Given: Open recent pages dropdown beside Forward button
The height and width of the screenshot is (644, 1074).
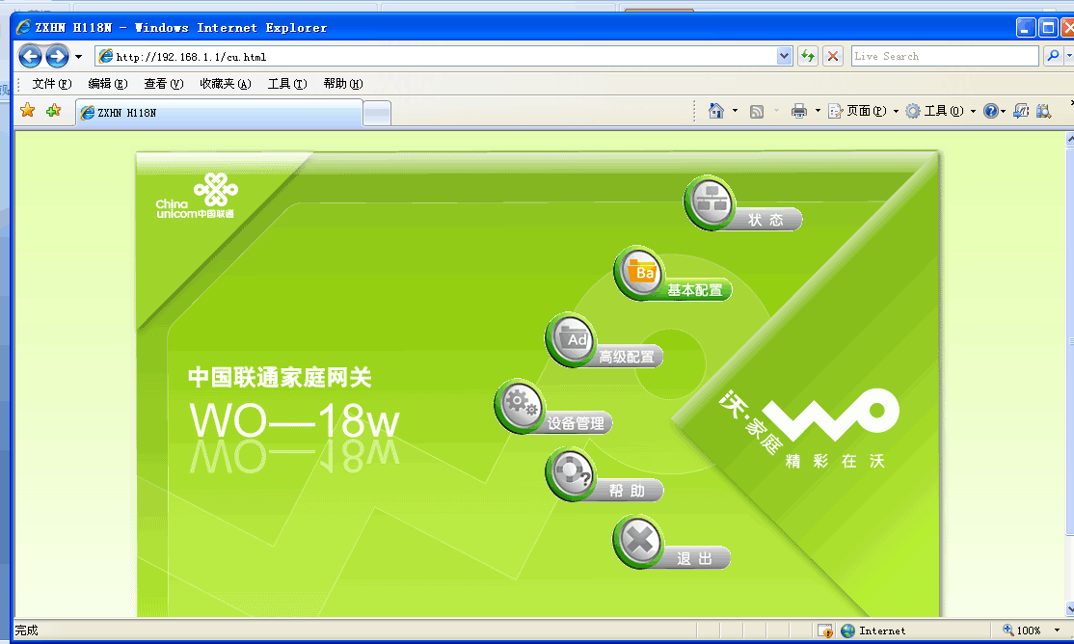Looking at the screenshot, I should [79, 57].
